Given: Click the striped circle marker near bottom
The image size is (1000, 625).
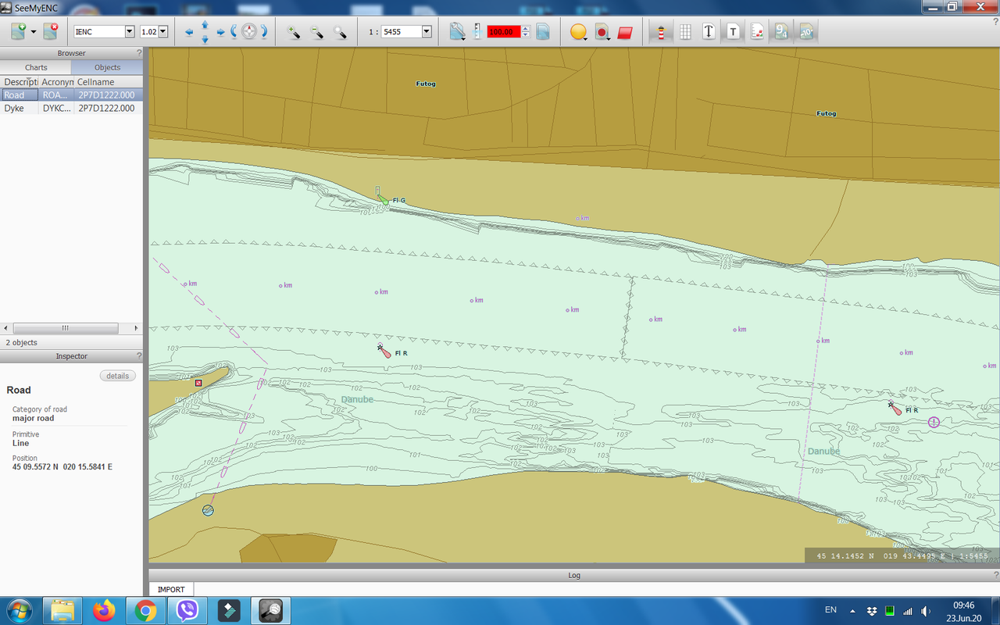Looking at the screenshot, I should click(x=208, y=510).
